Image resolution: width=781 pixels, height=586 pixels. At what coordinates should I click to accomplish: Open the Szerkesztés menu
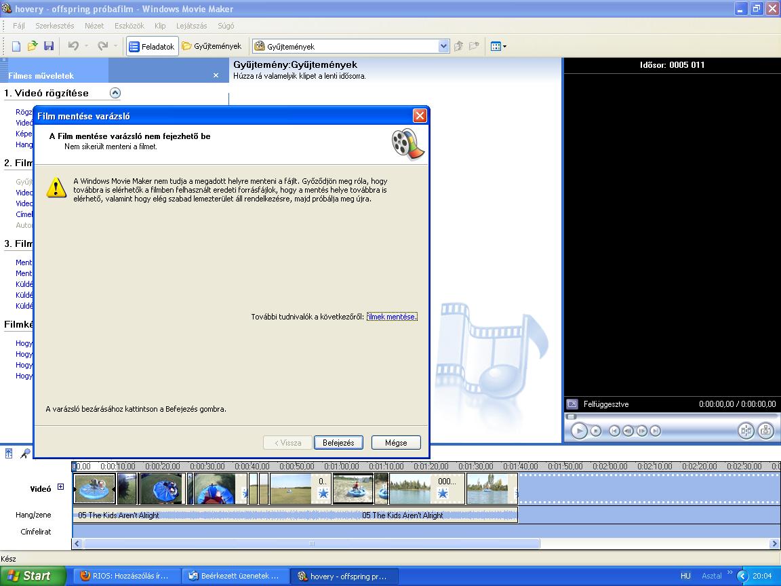pos(55,26)
